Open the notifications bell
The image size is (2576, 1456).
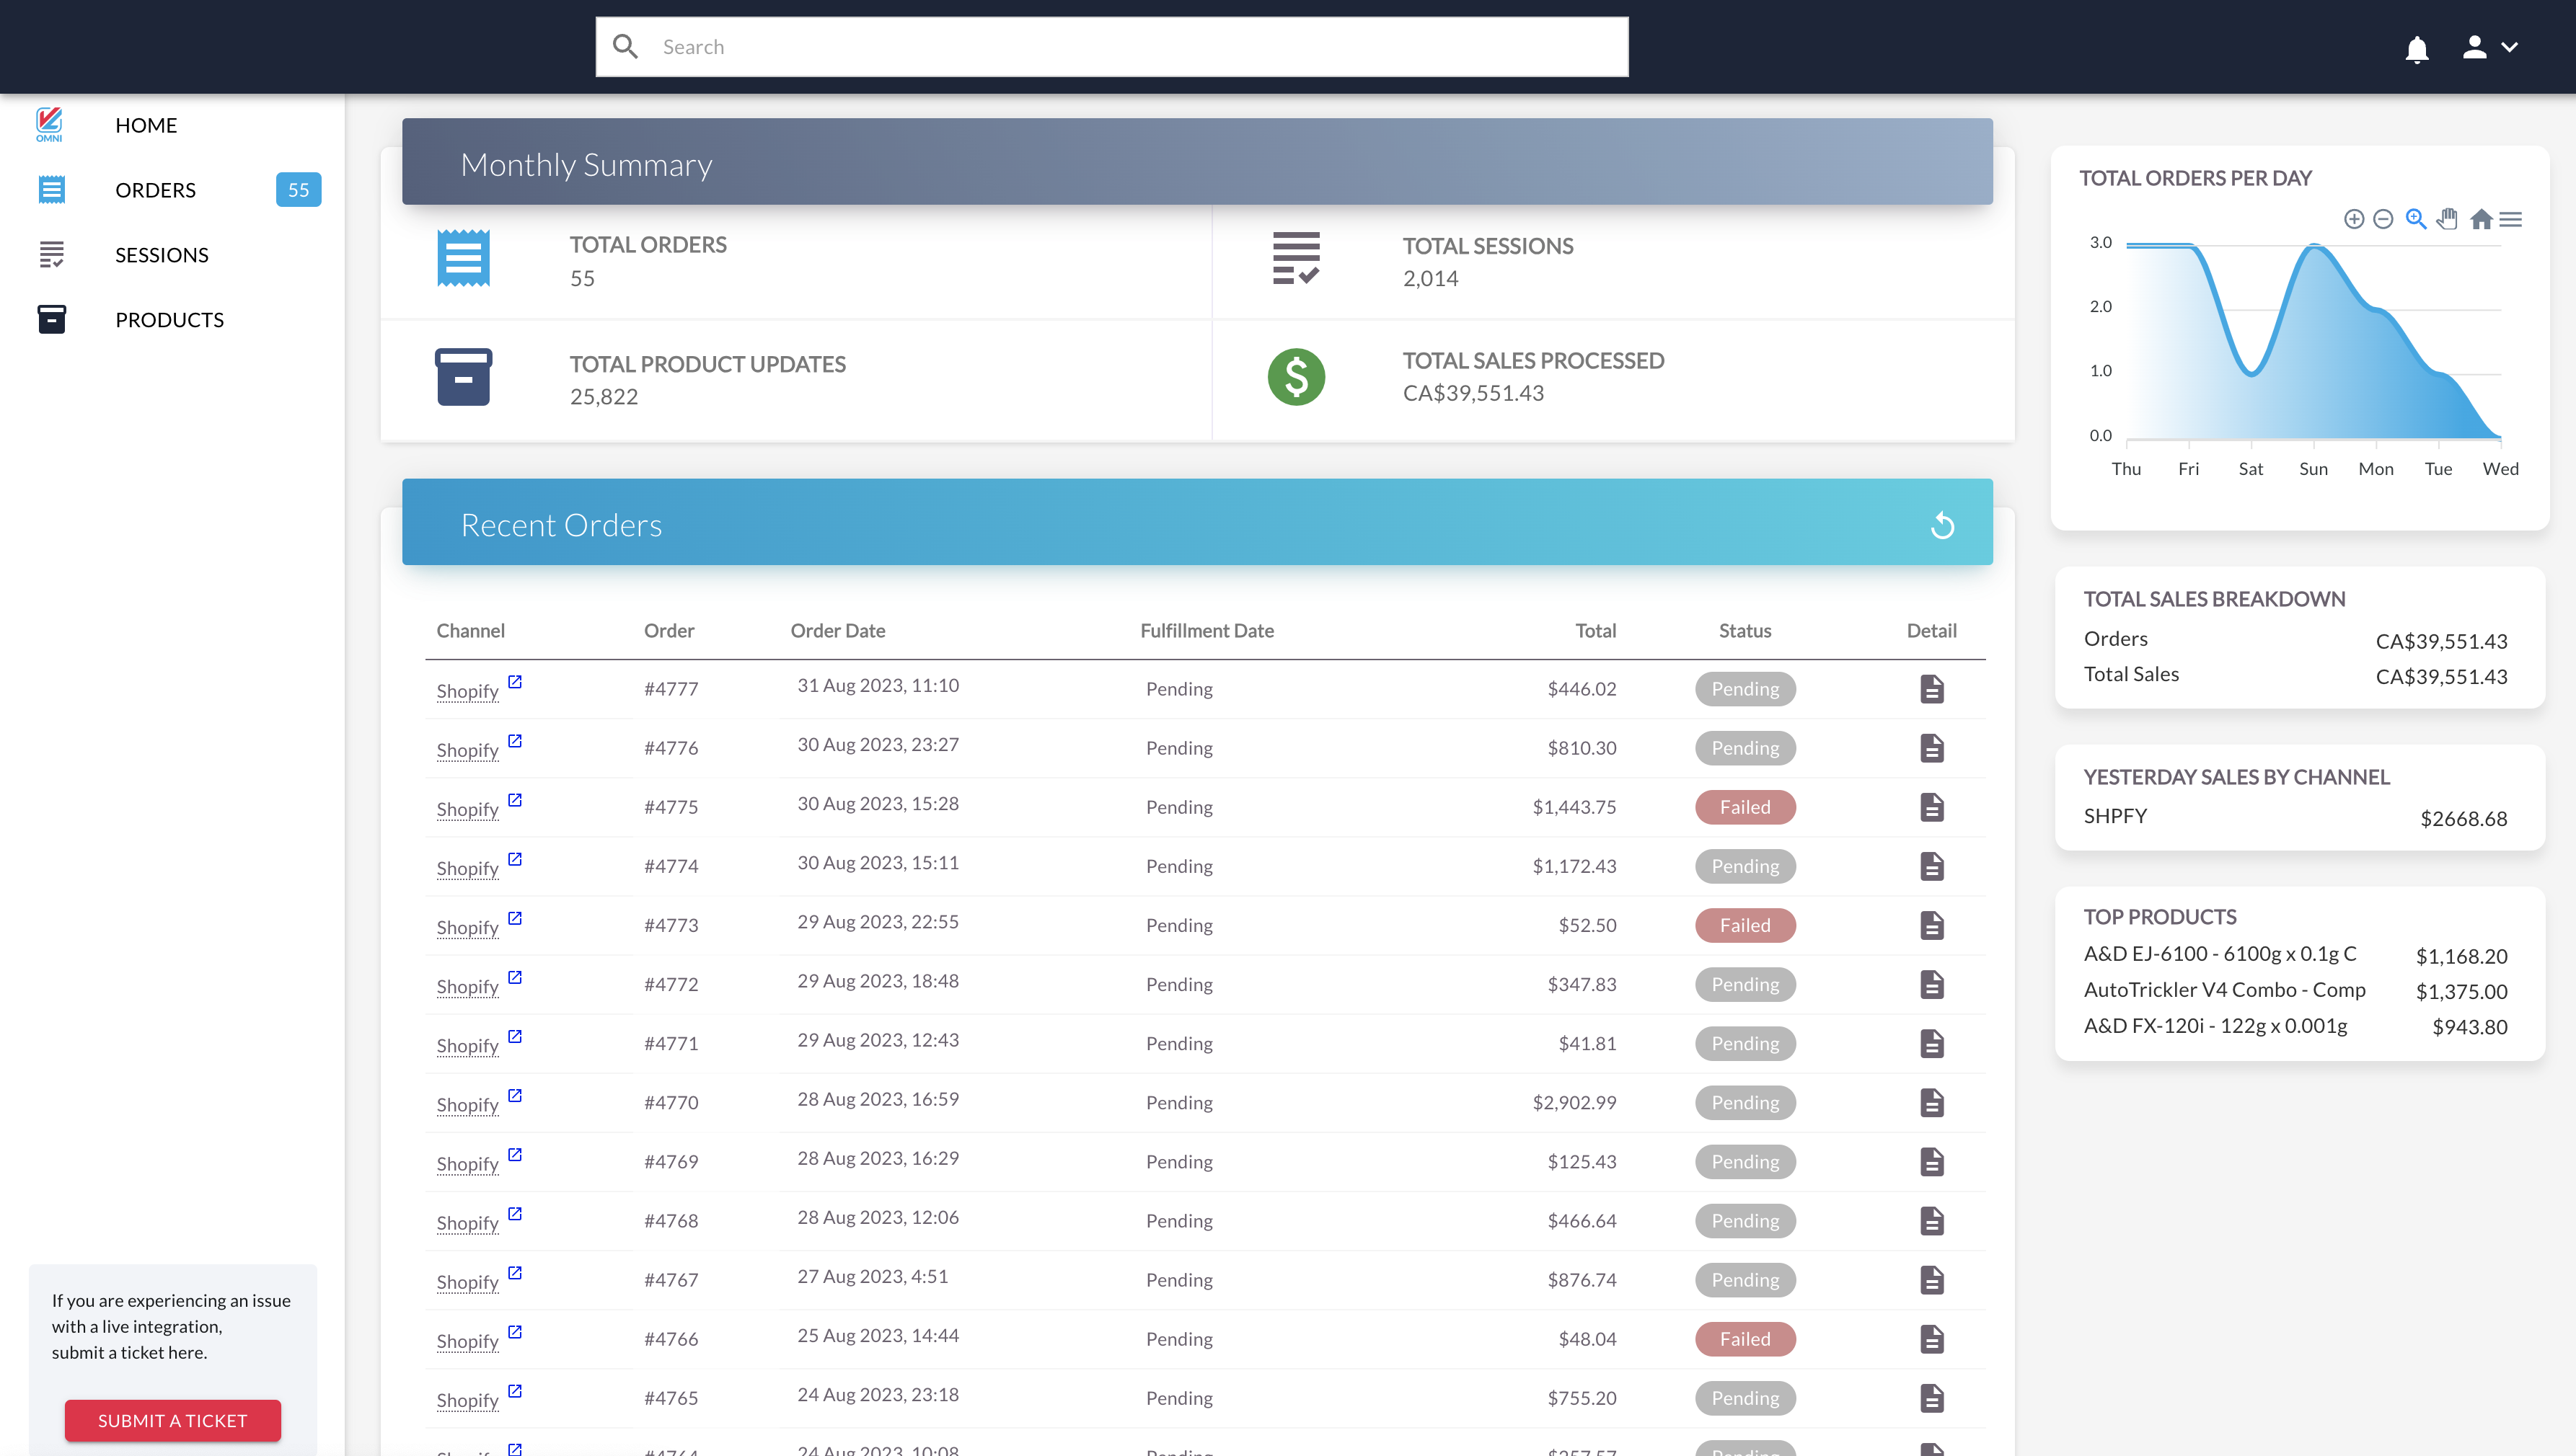click(2417, 48)
